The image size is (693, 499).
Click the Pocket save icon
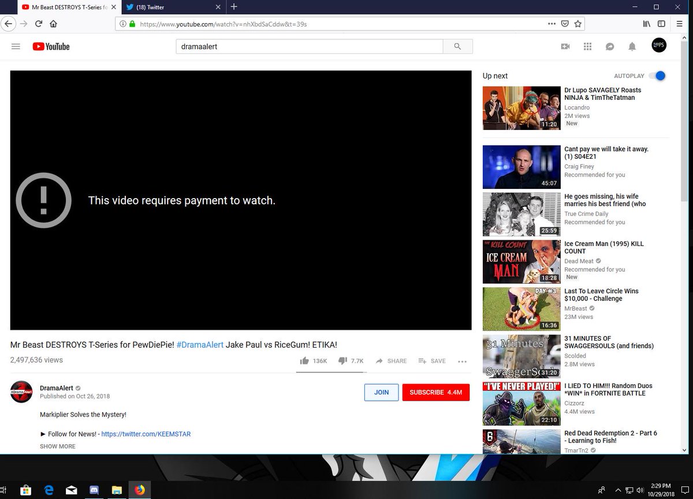[x=565, y=24]
